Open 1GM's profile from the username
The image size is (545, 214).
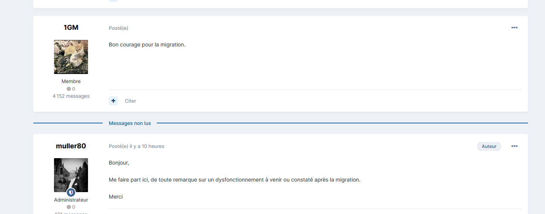tap(71, 28)
